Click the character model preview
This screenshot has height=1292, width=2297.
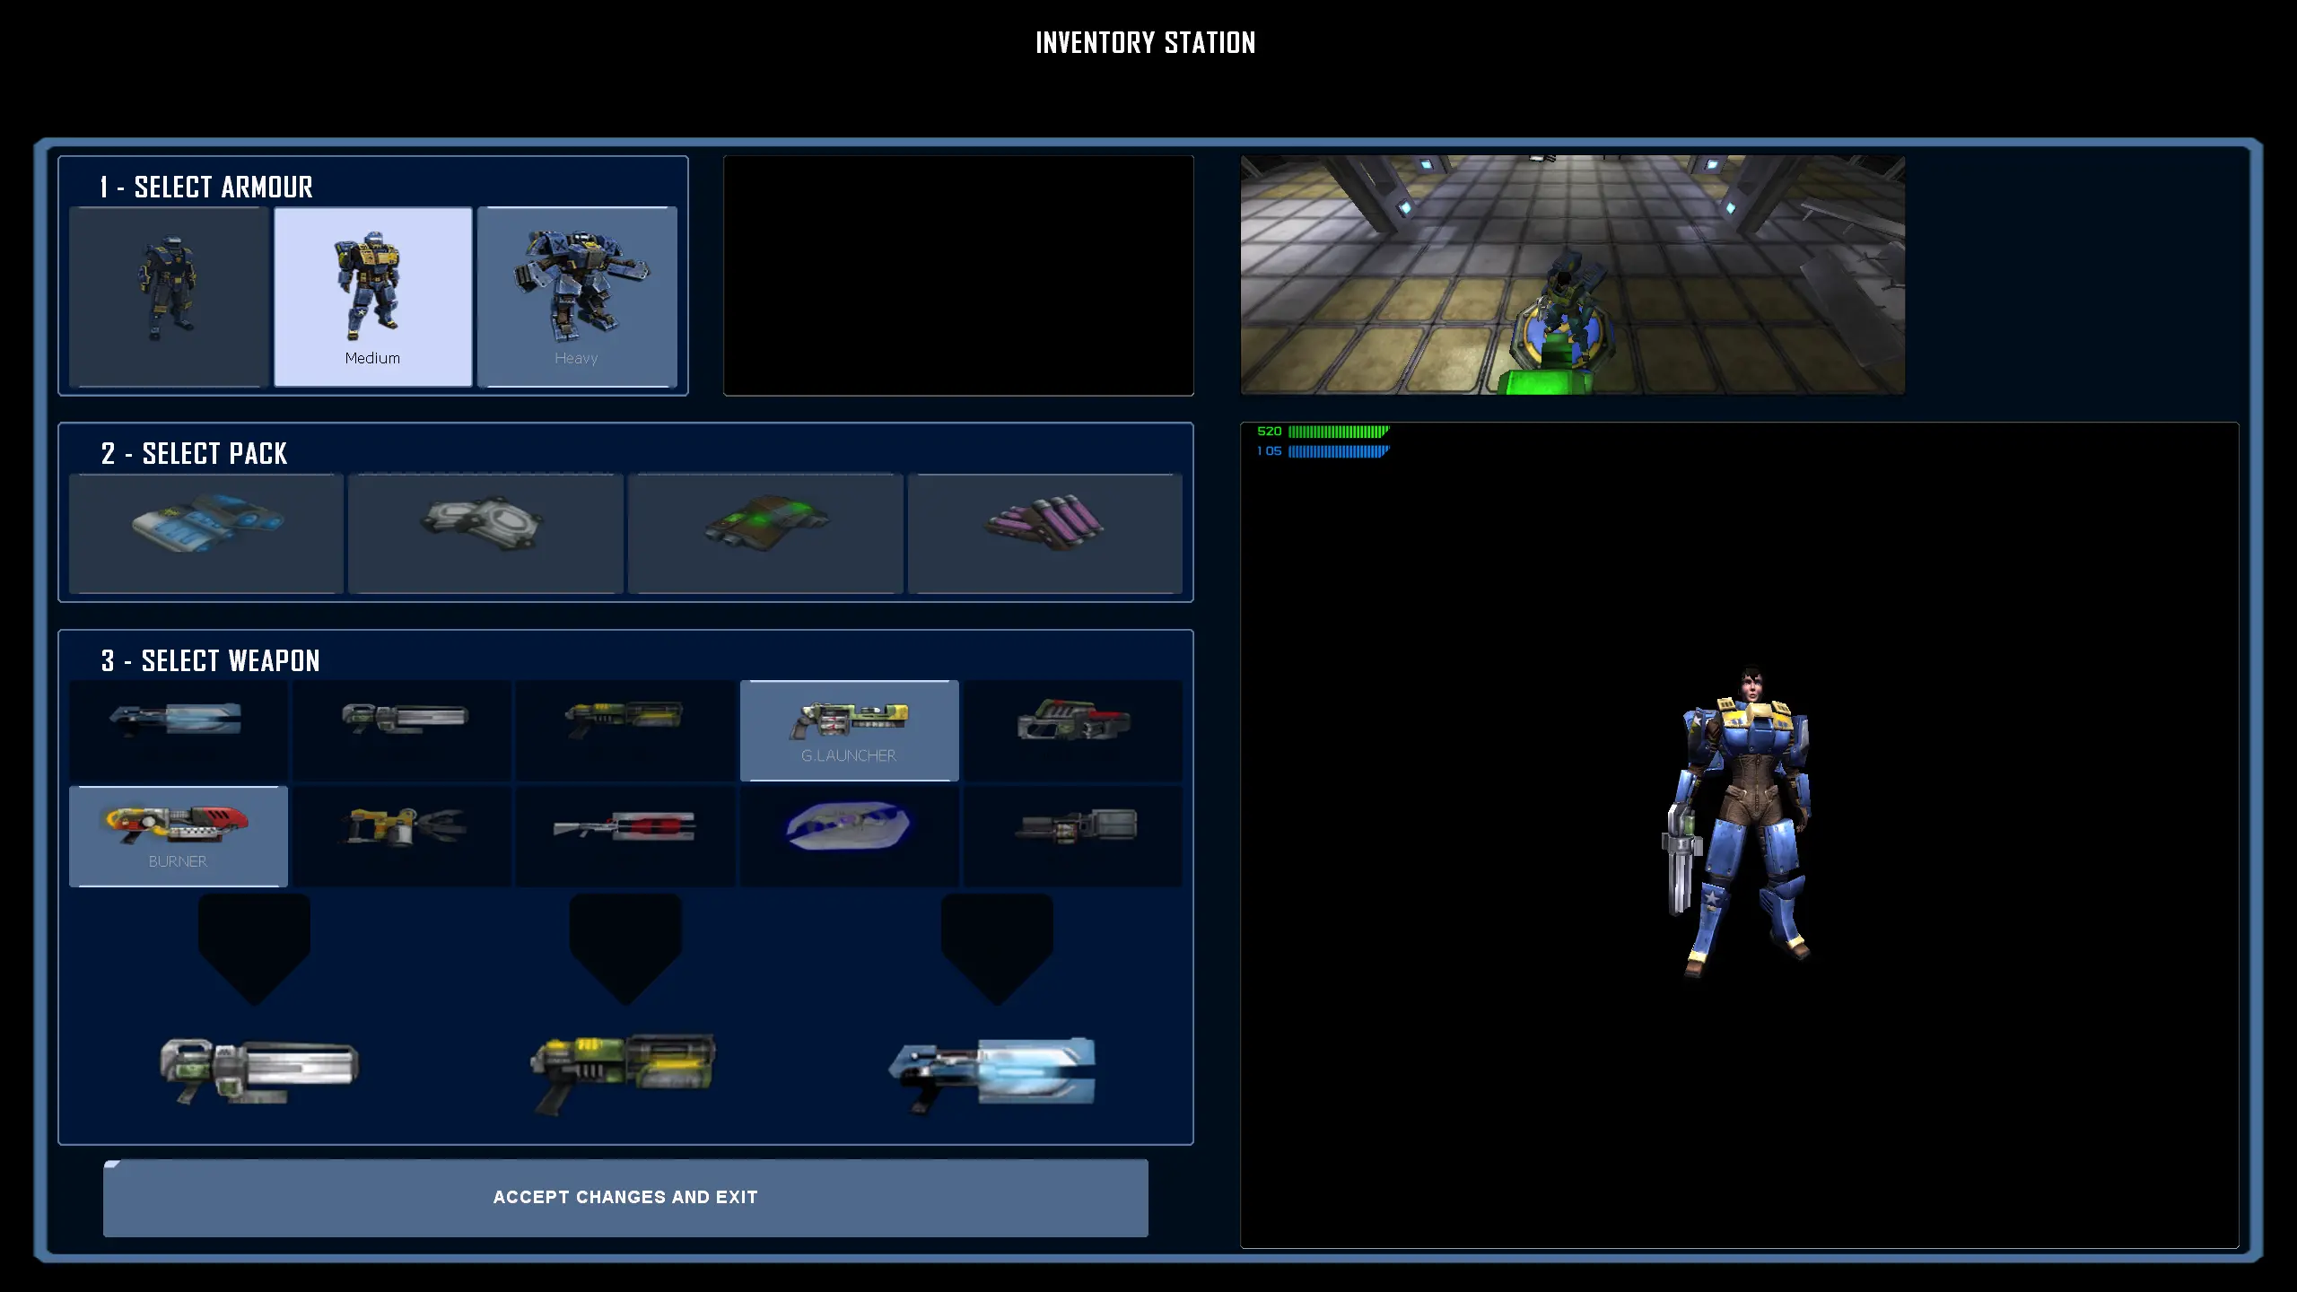pos(1739,821)
